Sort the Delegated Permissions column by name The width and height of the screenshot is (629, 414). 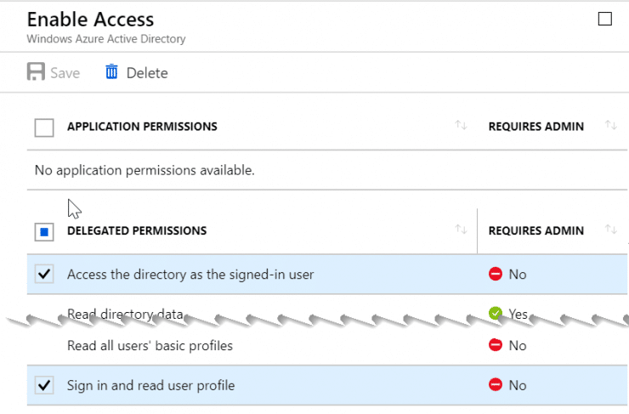[461, 230]
